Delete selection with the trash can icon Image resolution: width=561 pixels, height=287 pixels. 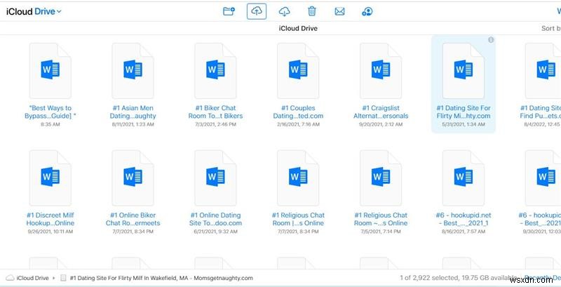coord(312,11)
